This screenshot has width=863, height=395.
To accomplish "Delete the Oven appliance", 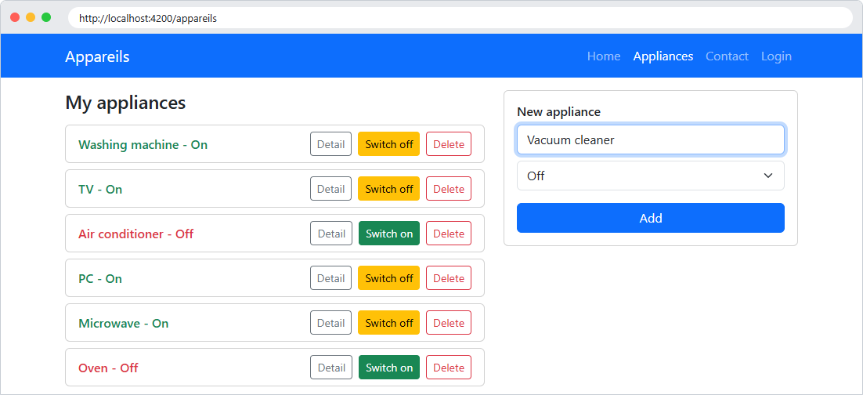I will (449, 368).
